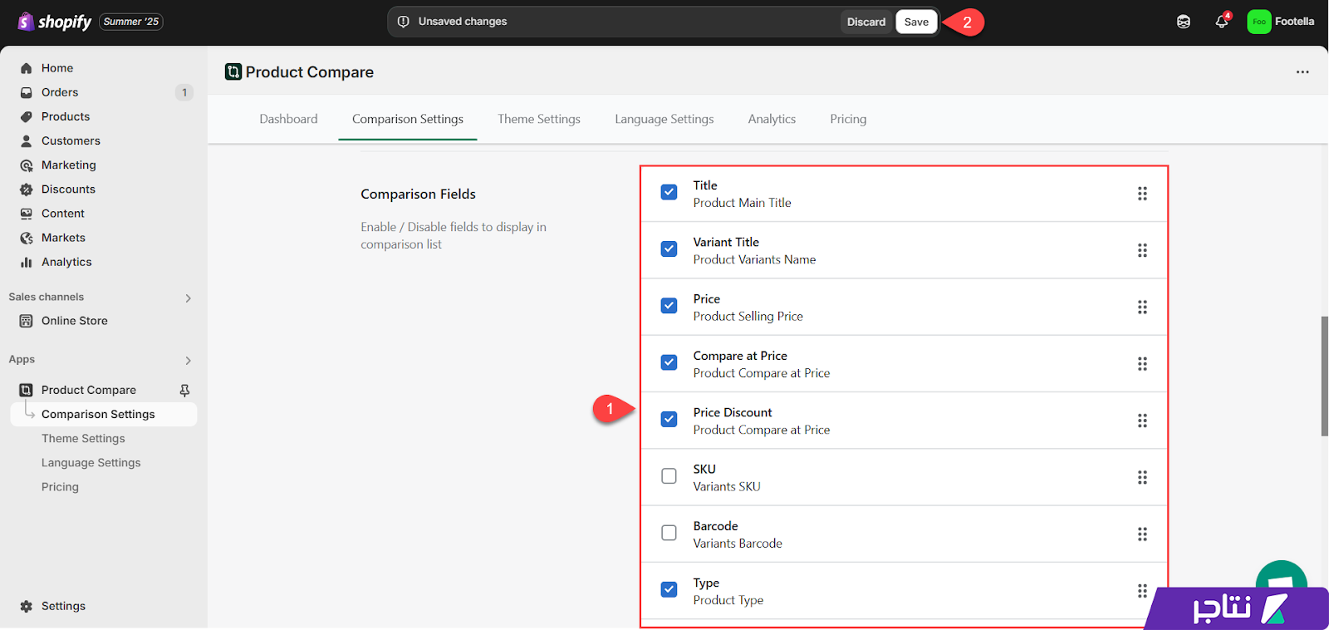Click the Products tag icon
Viewport: 1329px width, 630px height.
(27, 116)
